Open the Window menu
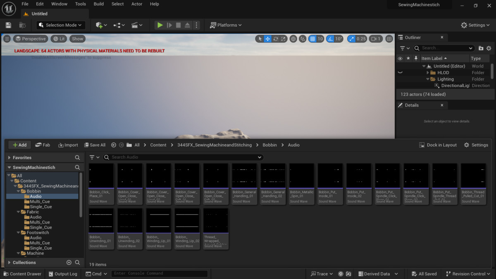This screenshot has height=279, width=496. point(60,4)
